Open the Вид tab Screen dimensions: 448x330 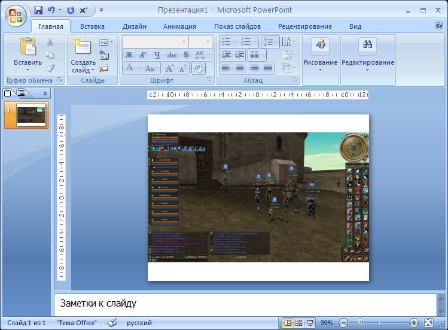[355, 26]
